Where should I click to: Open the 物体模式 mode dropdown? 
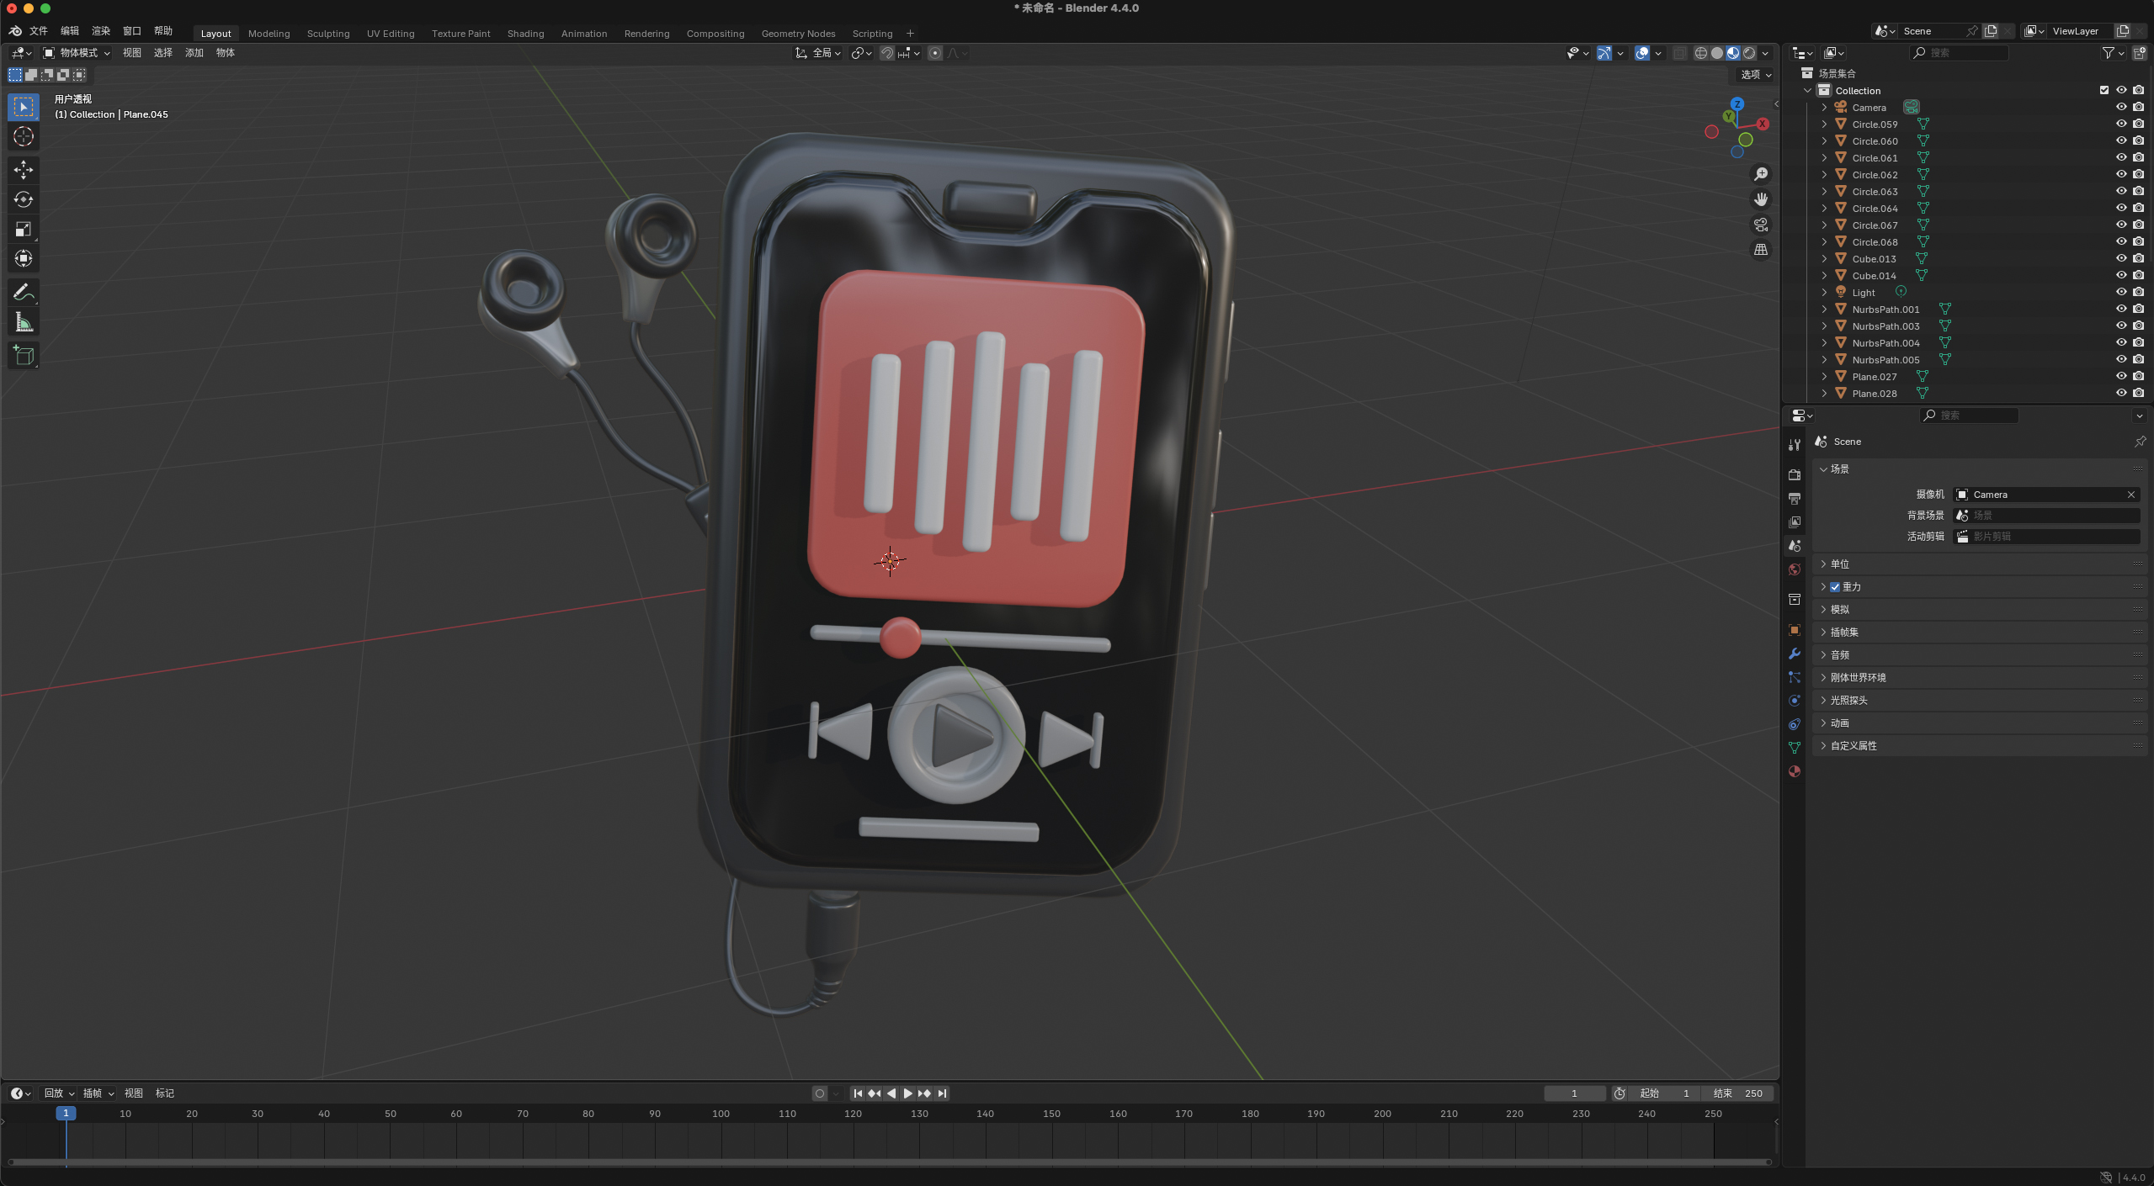pyautogui.click(x=77, y=52)
